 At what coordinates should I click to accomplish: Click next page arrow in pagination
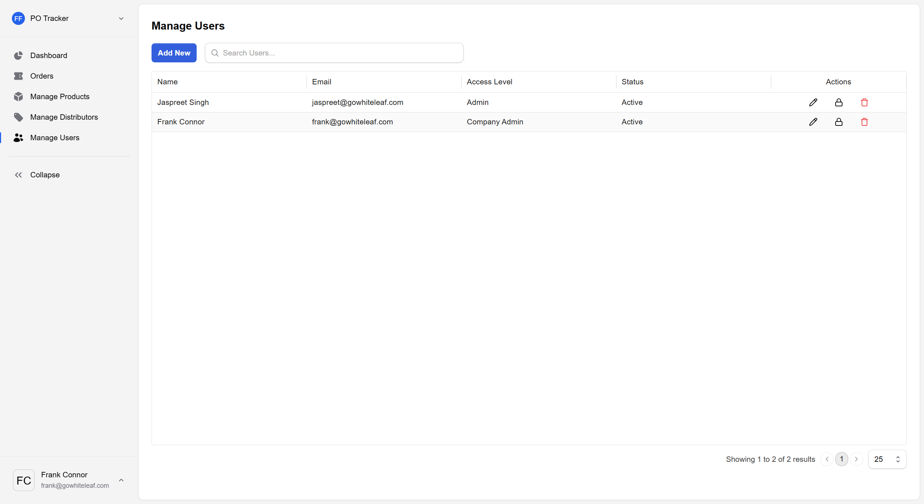(x=856, y=459)
